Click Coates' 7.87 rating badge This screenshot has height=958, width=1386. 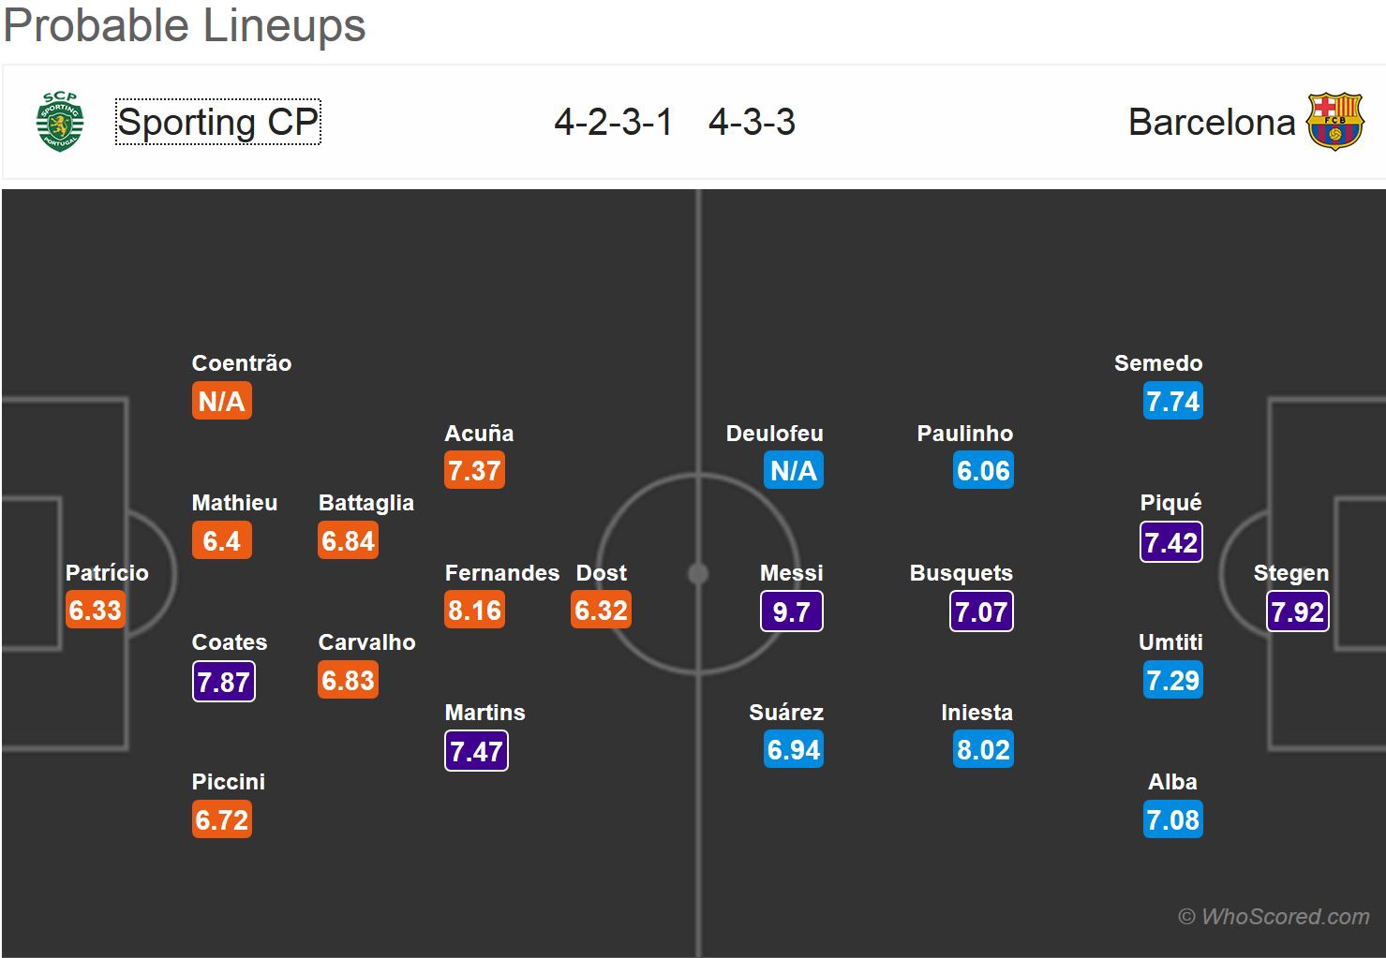pyautogui.click(x=223, y=682)
